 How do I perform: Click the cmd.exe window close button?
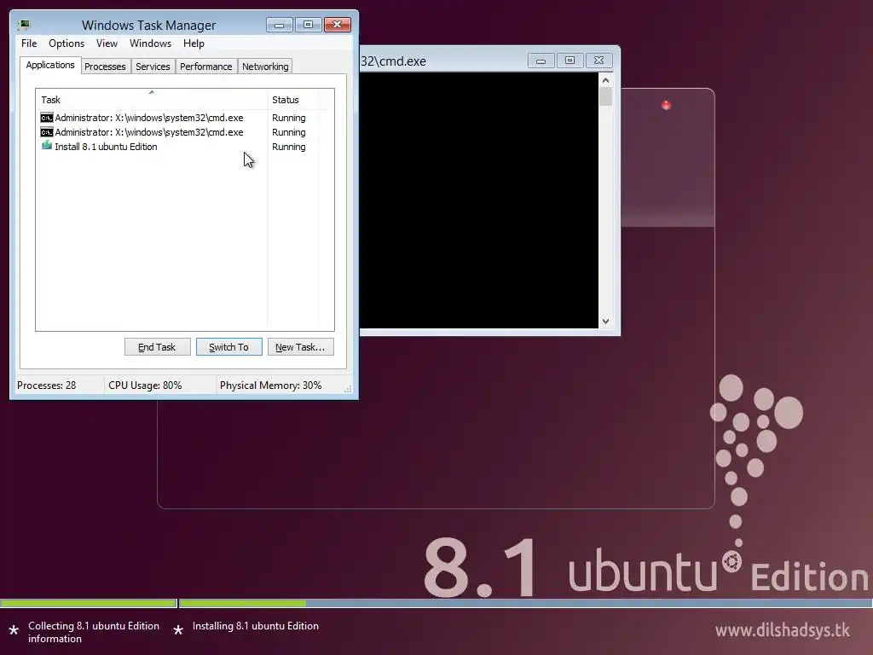coord(598,61)
